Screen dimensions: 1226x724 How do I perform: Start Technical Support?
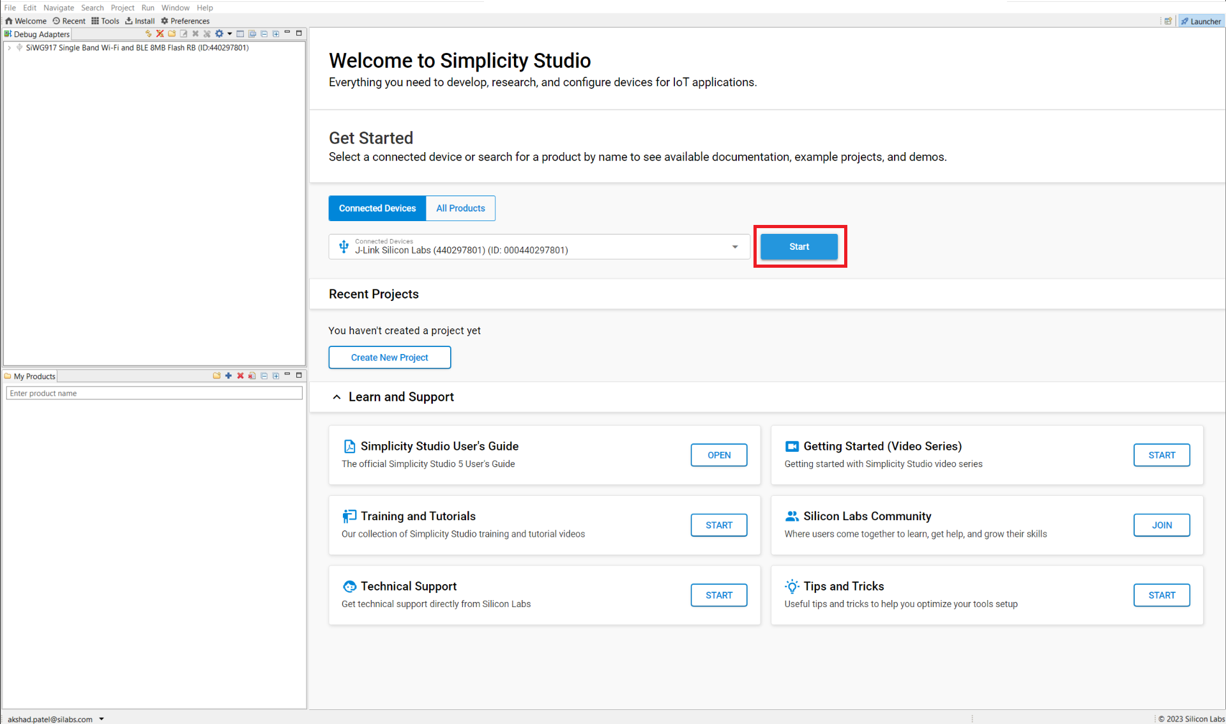[x=719, y=595]
